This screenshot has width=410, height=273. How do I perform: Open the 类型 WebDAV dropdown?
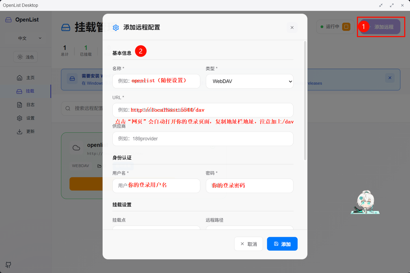point(250,81)
